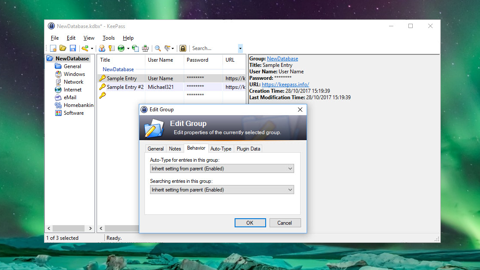Viewport: 480px width, 270px height.
Task: Open the Search box dropdown arrow
Action: coord(240,48)
